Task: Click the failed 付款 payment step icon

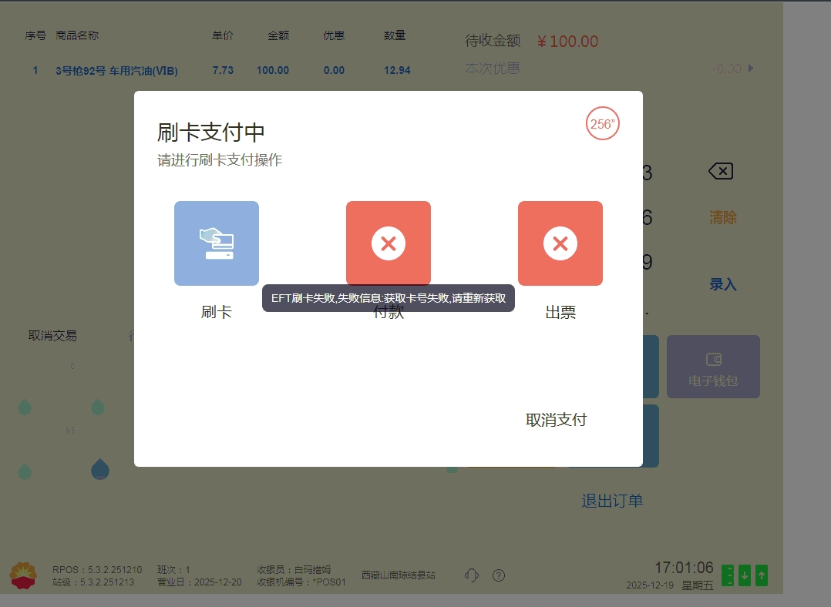Action: [x=388, y=243]
